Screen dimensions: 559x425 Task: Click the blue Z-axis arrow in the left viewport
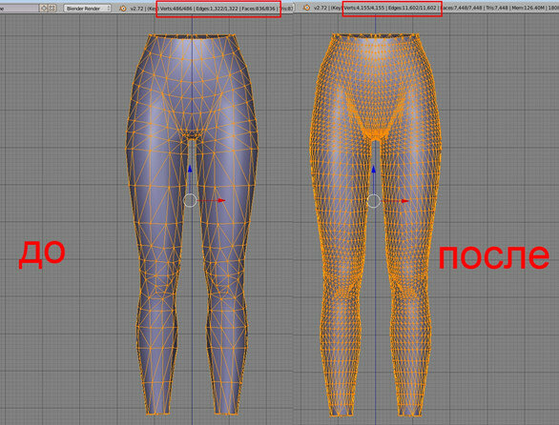coord(190,170)
